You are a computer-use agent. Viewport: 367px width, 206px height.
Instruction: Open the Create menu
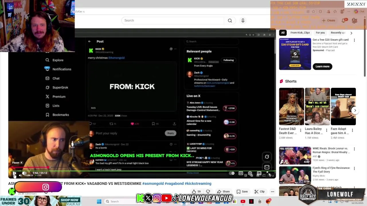329,21
